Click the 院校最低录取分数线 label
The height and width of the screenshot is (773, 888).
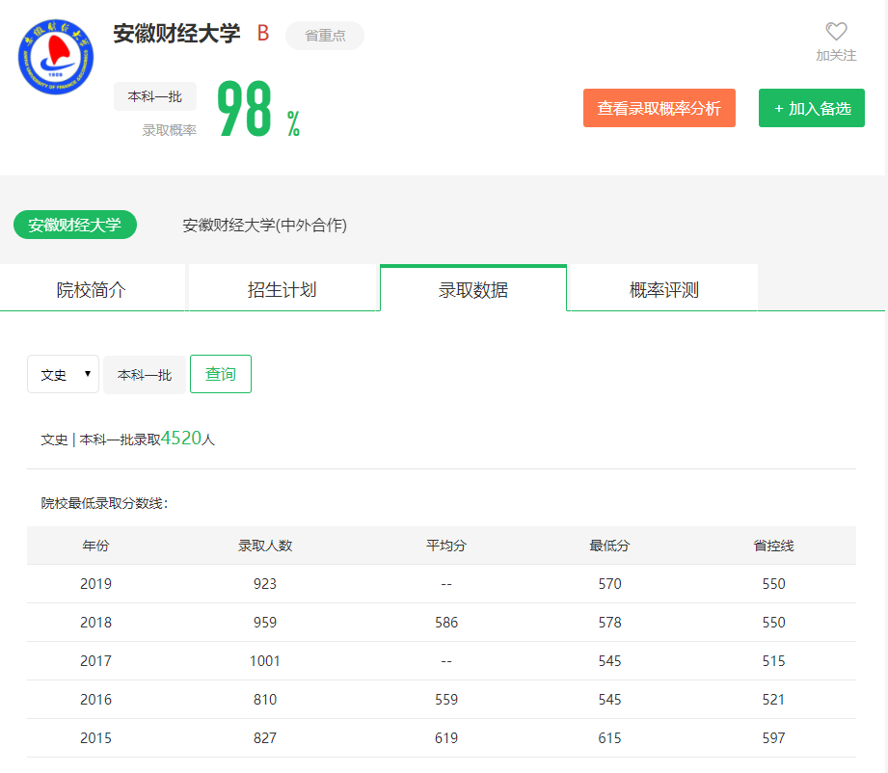pos(104,503)
